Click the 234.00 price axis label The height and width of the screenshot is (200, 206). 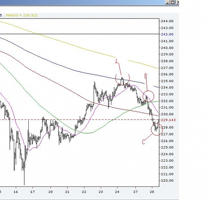point(167,87)
